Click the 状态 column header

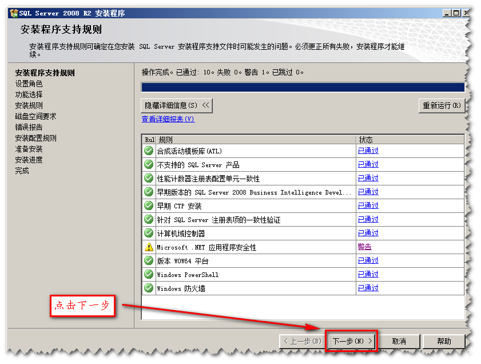pyautogui.click(x=410, y=140)
